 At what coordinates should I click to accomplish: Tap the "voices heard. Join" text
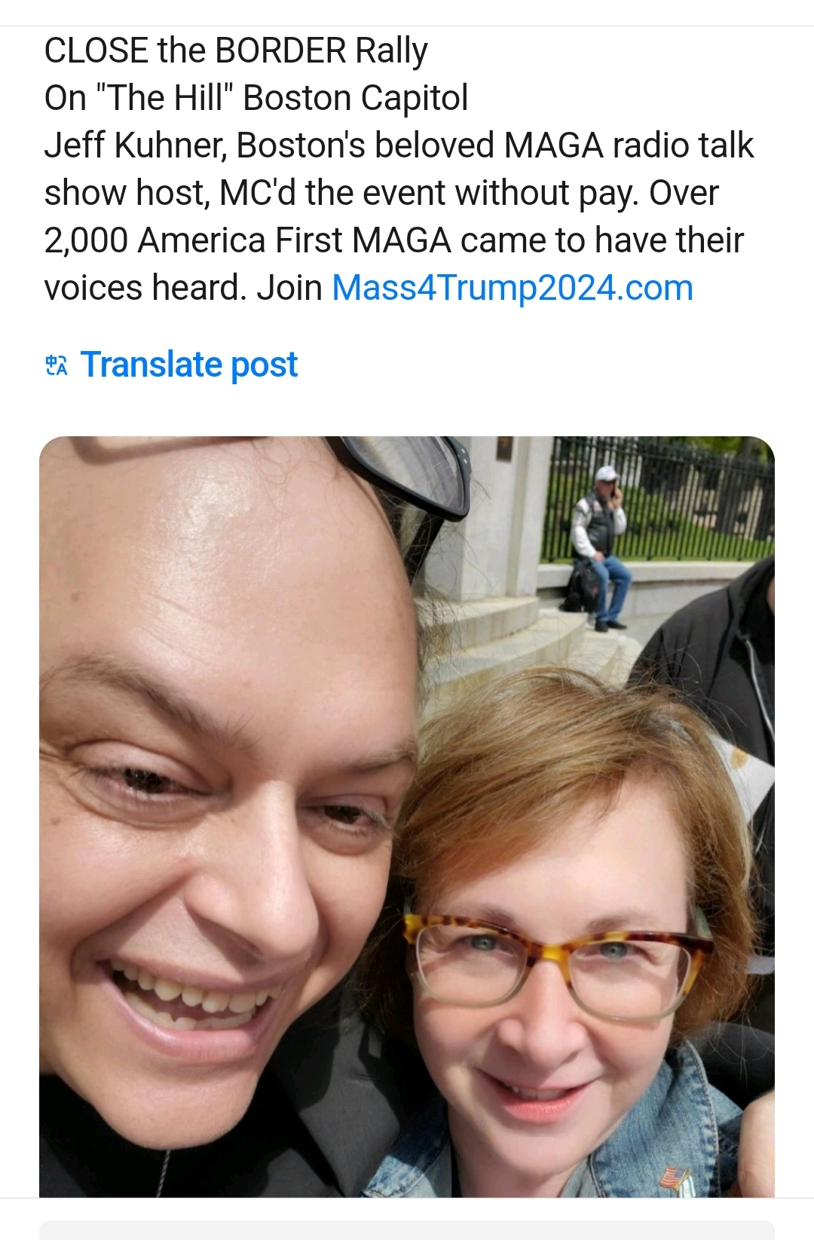point(183,288)
